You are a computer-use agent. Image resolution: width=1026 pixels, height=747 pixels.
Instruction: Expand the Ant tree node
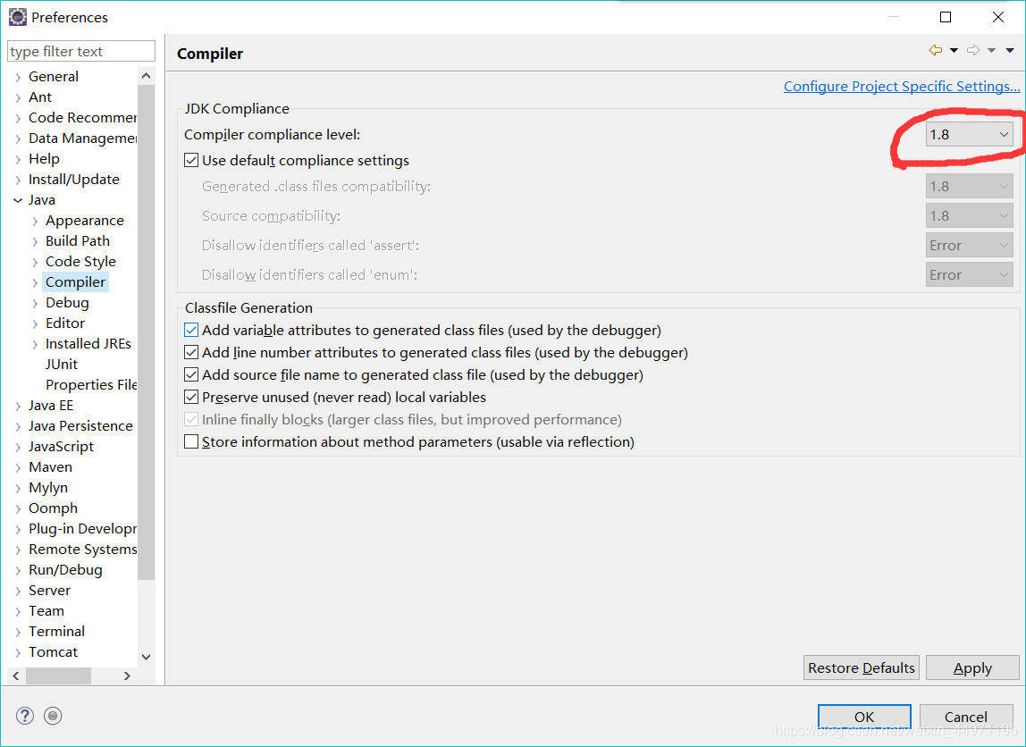coord(18,97)
